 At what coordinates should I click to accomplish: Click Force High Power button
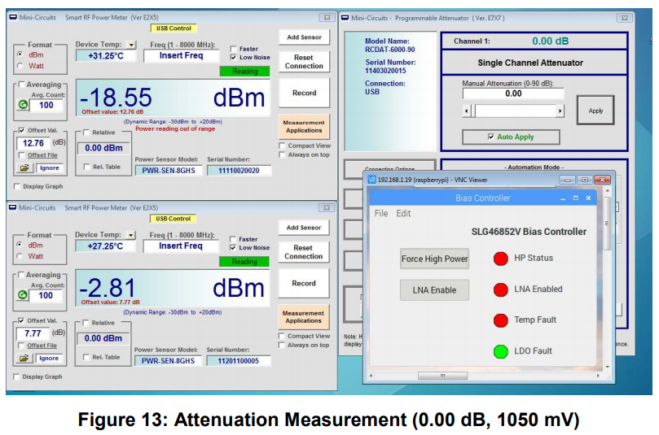[434, 259]
